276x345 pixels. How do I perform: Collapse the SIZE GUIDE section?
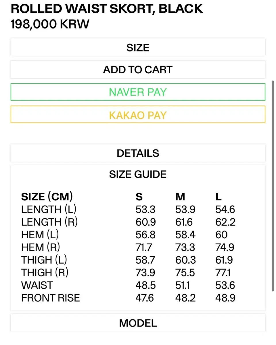point(138,174)
